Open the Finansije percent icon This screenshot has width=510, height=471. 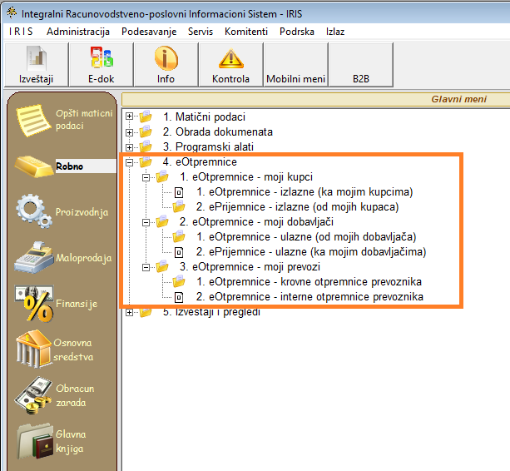(33, 303)
